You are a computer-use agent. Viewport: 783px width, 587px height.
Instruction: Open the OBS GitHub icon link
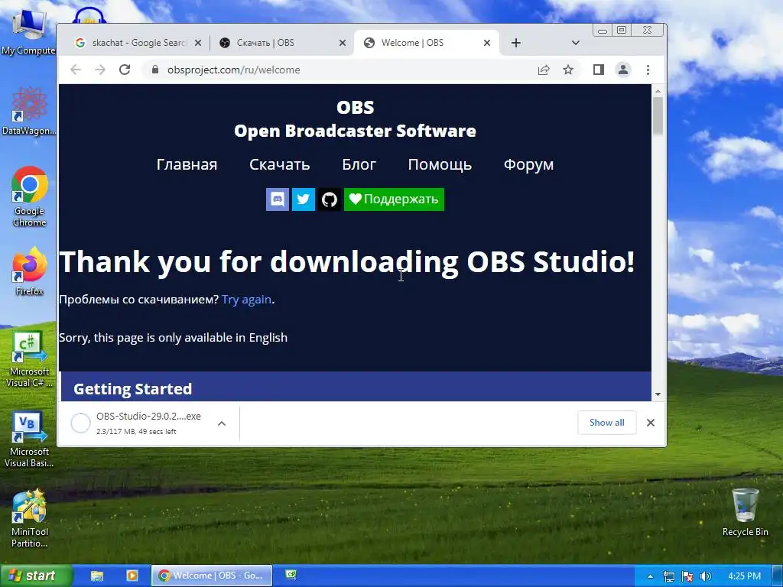click(x=329, y=199)
